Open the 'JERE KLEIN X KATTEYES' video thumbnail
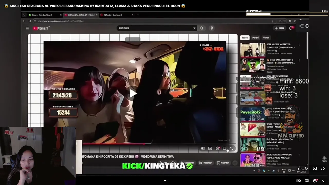 point(252,50)
